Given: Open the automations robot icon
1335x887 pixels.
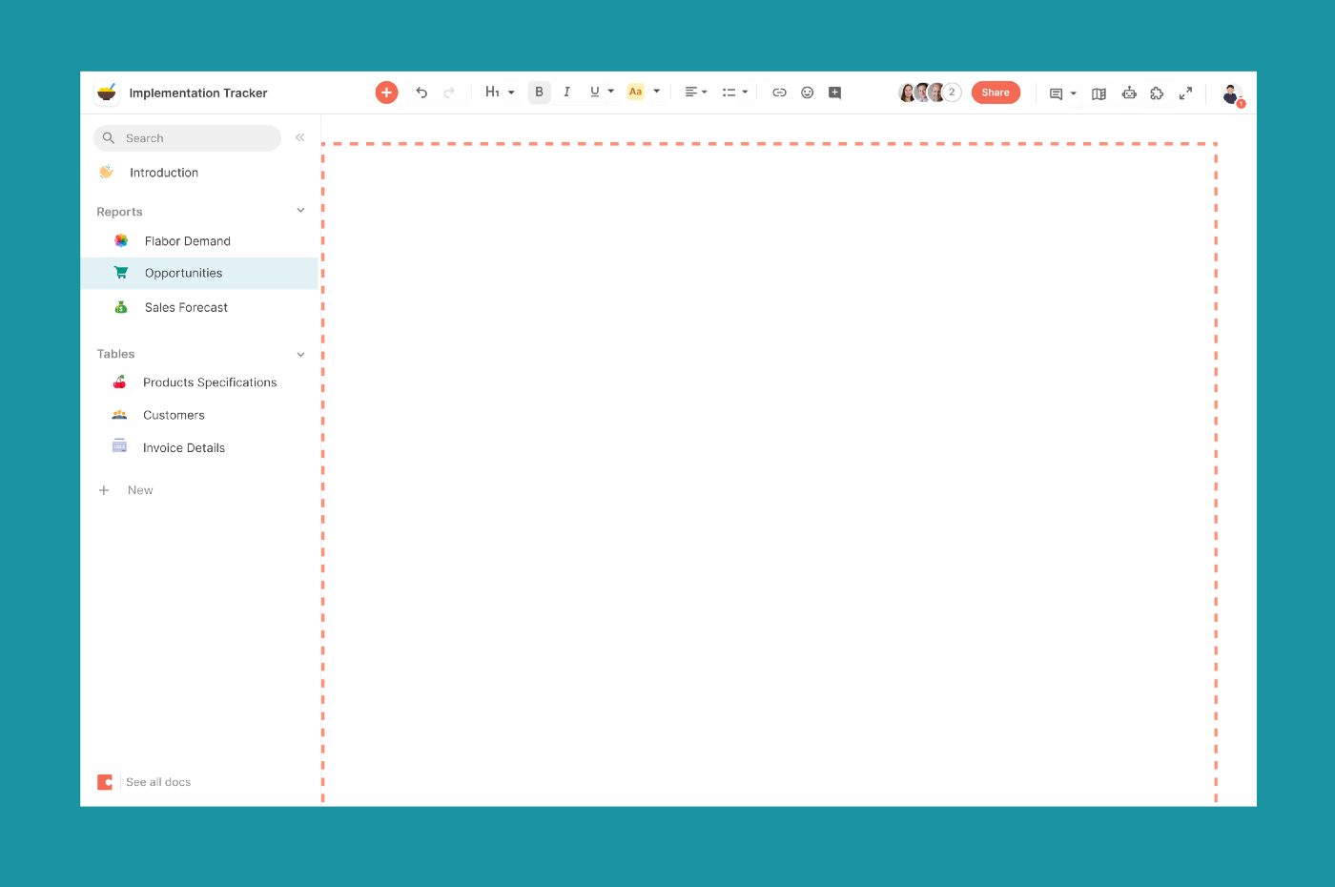Looking at the screenshot, I should tap(1129, 93).
